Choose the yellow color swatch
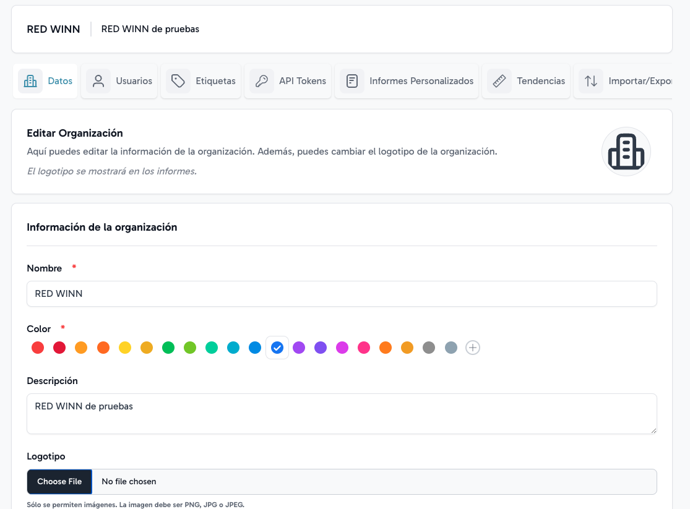The height and width of the screenshot is (509, 690). [125, 348]
